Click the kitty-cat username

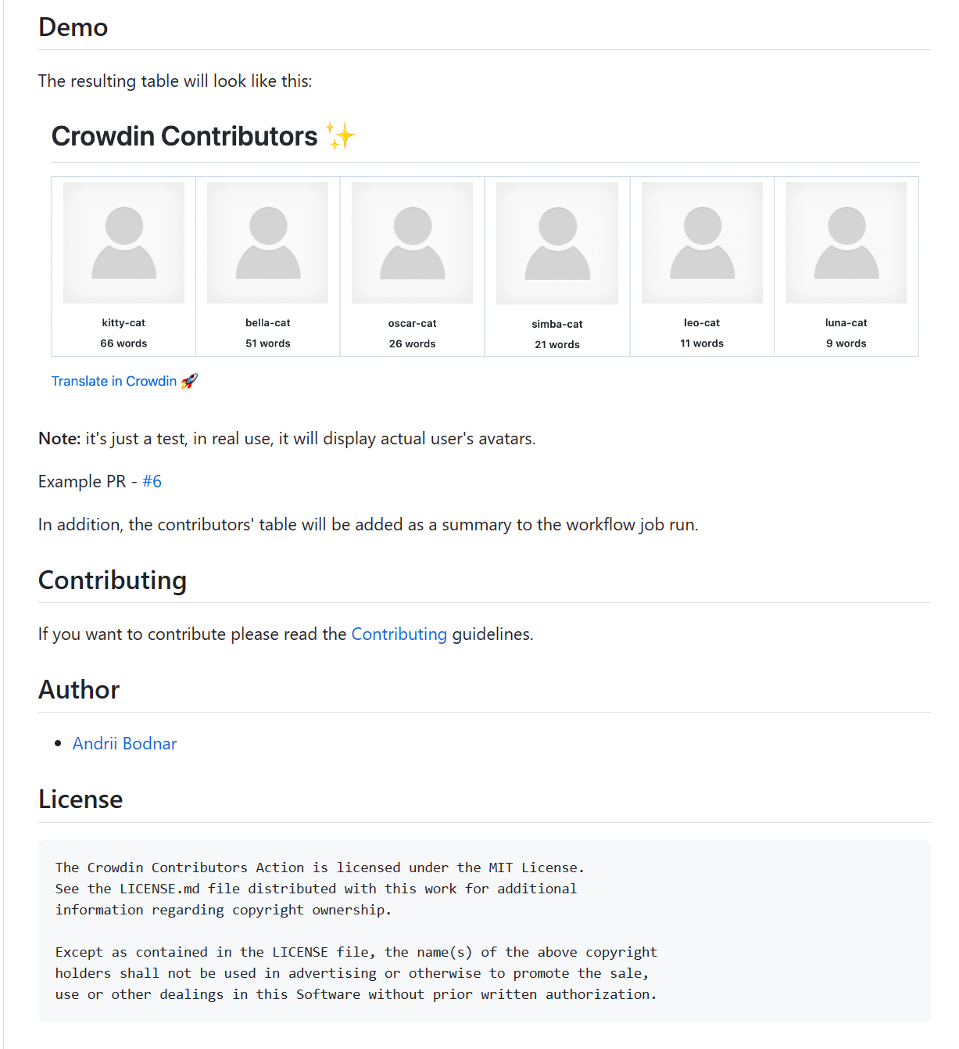click(x=123, y=322)
